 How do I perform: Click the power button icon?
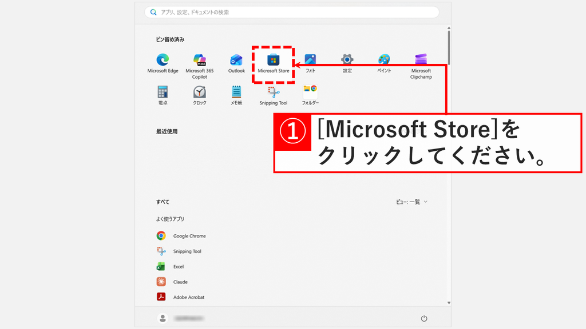(424, 318)
